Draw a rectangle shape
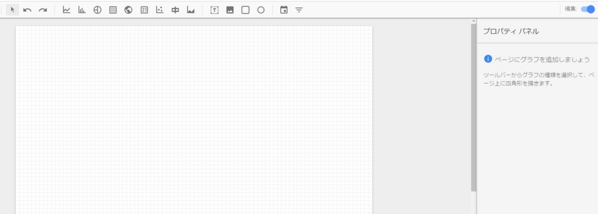598x214 pixels. pyautogui.click(x=246, y=11)
